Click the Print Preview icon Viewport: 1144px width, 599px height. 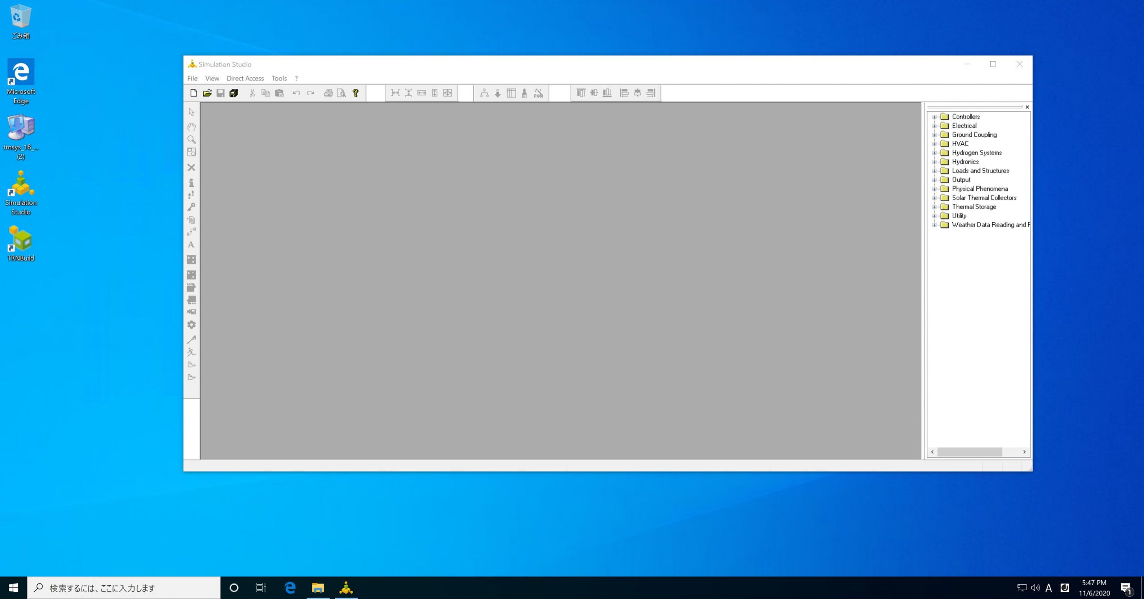[x=341, y=93]
